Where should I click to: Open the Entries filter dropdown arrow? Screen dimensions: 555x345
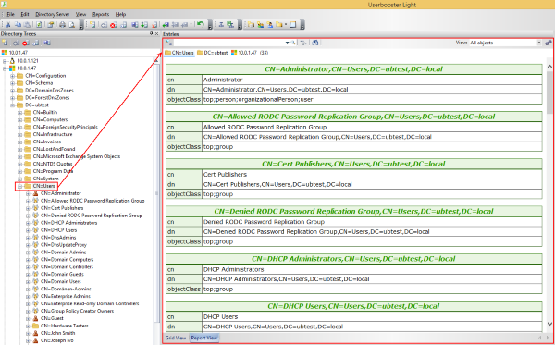pos(288,43)
